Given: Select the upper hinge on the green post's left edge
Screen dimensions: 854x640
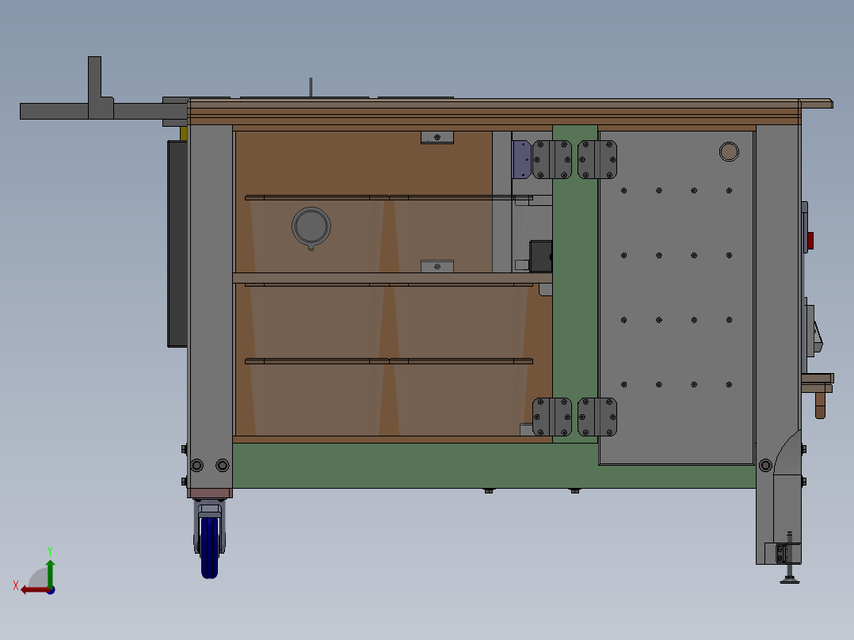Looking at the screenshot, I should [551, 159].
